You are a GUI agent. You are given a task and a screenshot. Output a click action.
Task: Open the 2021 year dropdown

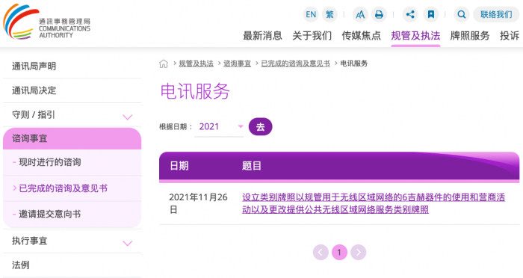(219, 127)
